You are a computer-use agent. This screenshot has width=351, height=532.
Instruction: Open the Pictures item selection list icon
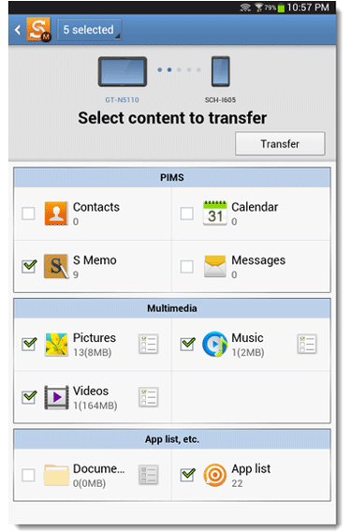click(x=149, y=344)
